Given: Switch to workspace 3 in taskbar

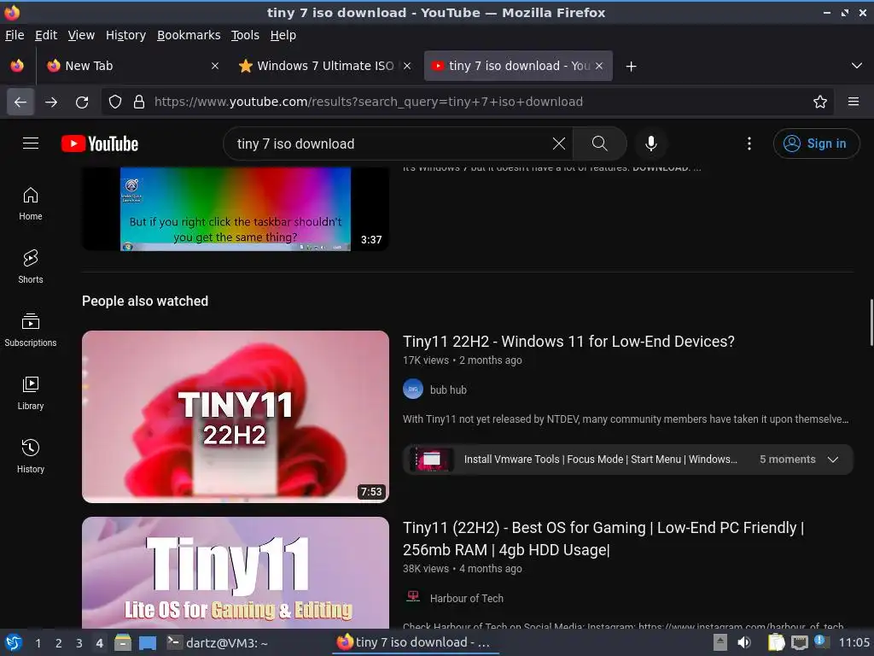Looking at the screenshot, I should [x=79, y=643].
